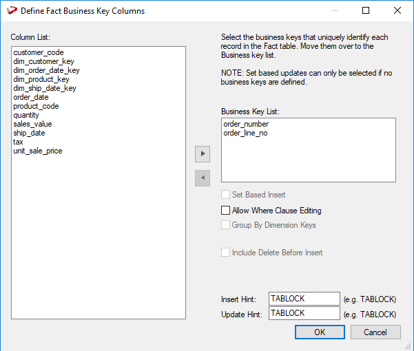414x351 pixels.
Task: Click the right arrow move button
Action: (203, 153)
